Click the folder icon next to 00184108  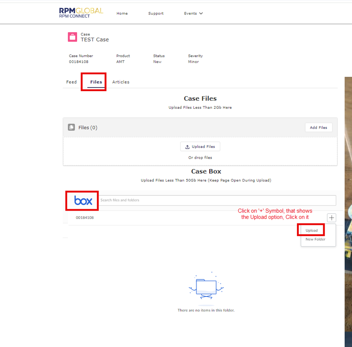click(73, 217)
